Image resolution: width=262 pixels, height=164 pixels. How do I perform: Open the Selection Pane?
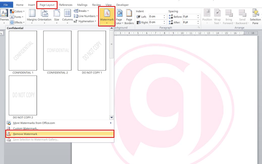[x=255, y=17]
